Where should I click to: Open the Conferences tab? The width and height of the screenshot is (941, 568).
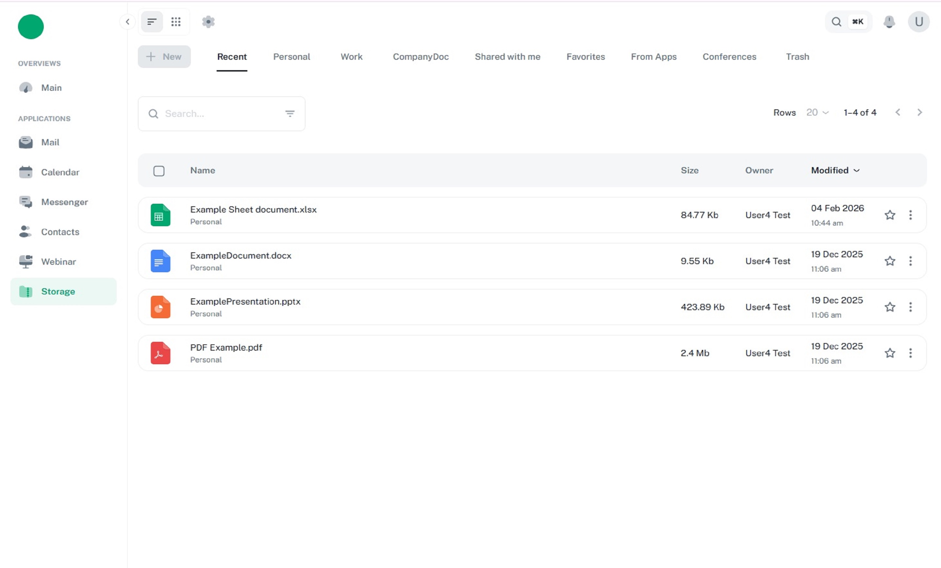[729, 57]
